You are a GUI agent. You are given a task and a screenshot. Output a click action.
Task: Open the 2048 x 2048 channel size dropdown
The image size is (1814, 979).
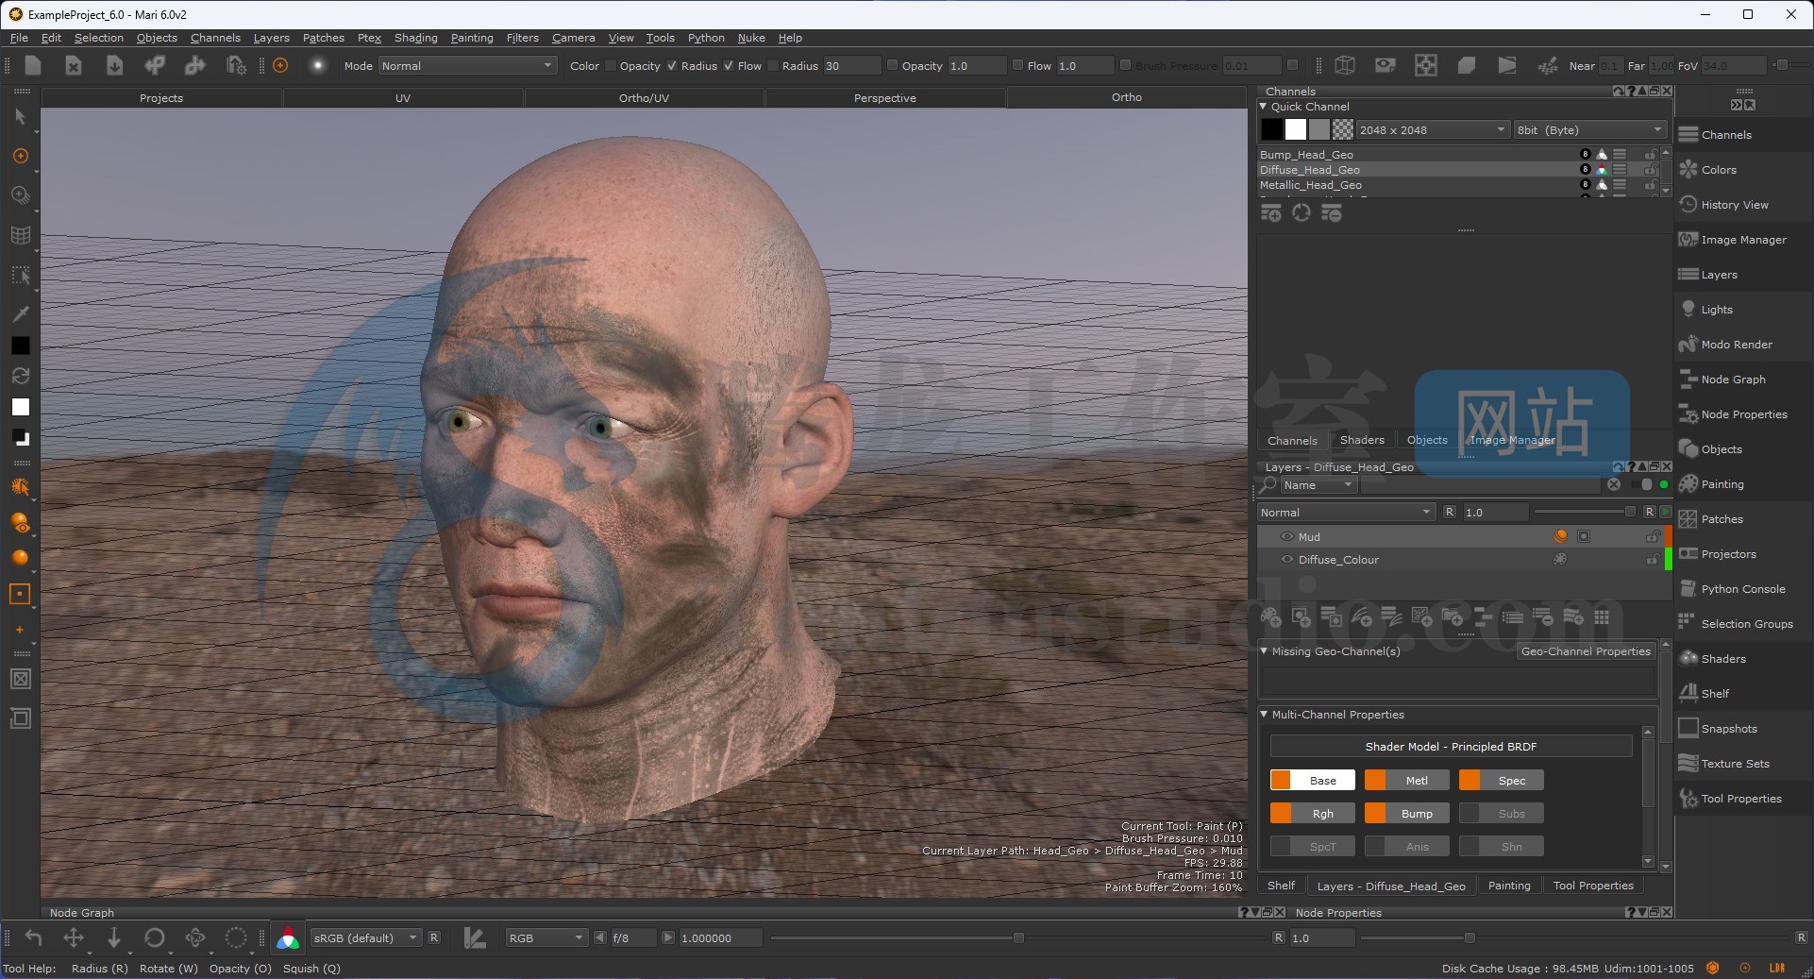(1433, 129)
